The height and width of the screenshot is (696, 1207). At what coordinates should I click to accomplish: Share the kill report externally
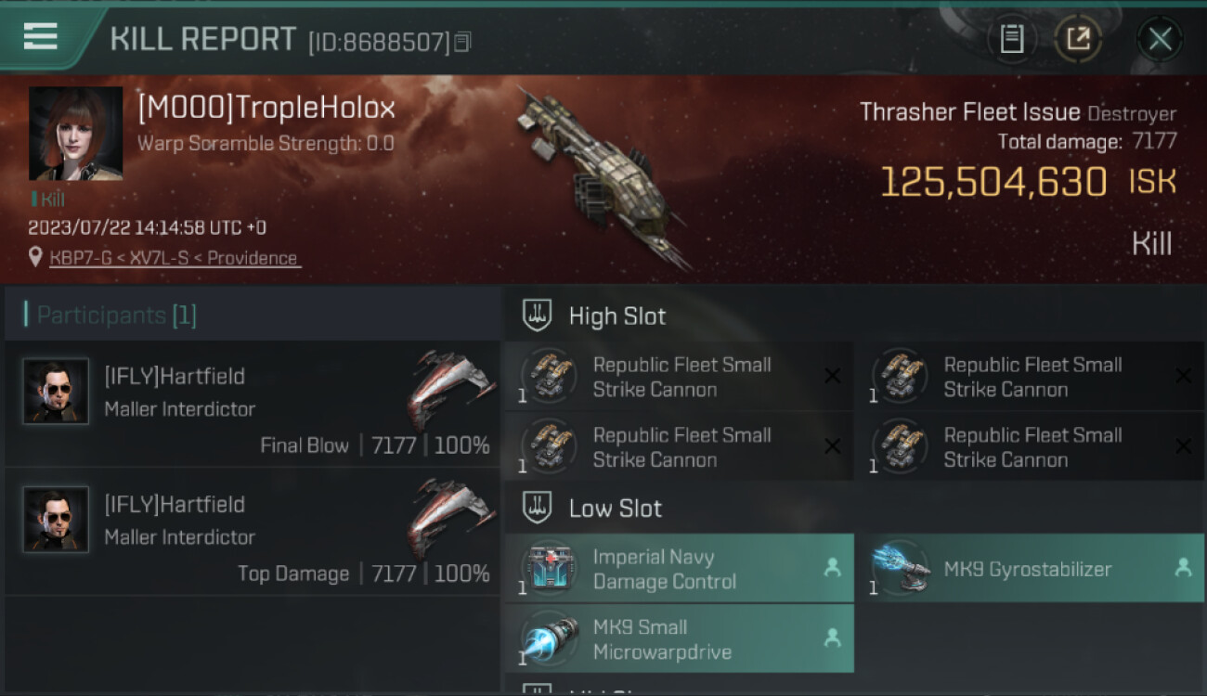(x=1078, y=39)
